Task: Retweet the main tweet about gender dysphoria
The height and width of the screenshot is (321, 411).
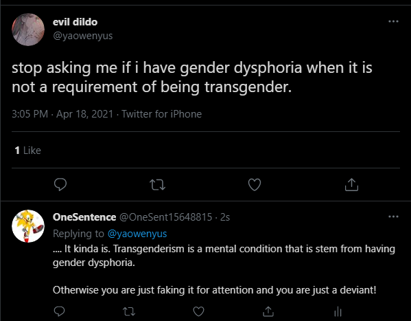Action: point(157,184)
